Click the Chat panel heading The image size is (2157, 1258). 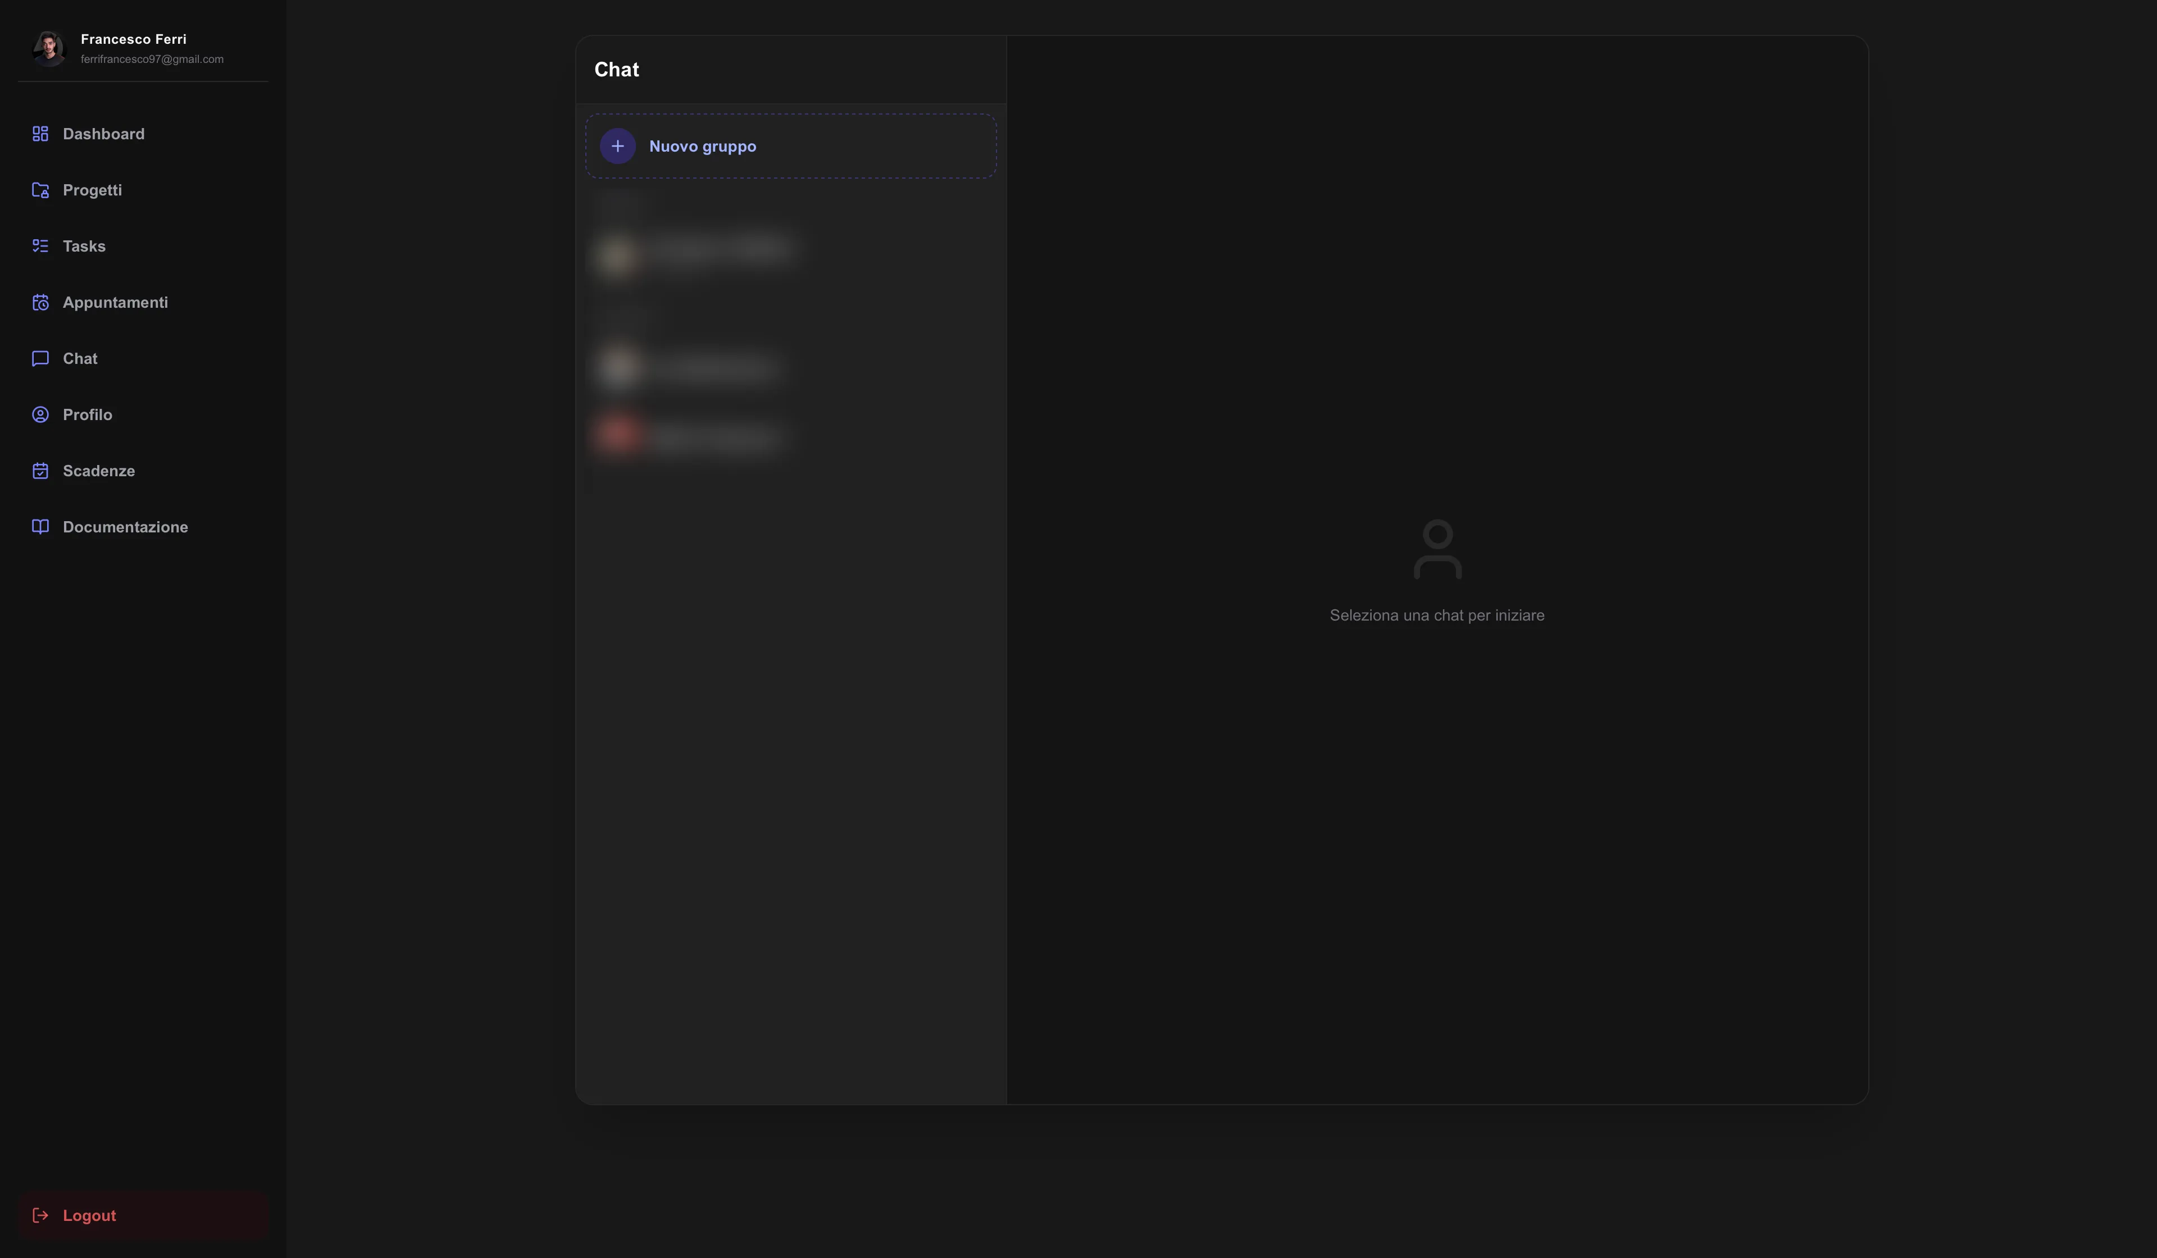pyautogui.click(x=616, y=69)
